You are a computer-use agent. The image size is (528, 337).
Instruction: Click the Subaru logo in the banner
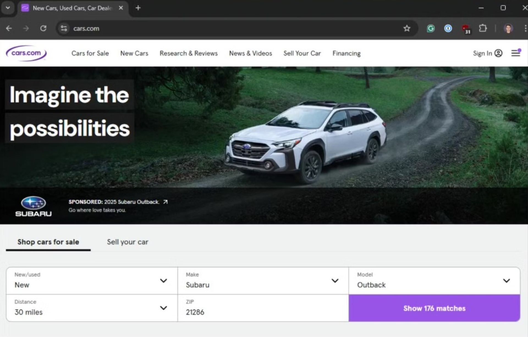pos(33,206)
